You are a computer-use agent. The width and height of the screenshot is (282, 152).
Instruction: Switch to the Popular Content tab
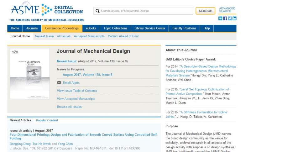47,120
